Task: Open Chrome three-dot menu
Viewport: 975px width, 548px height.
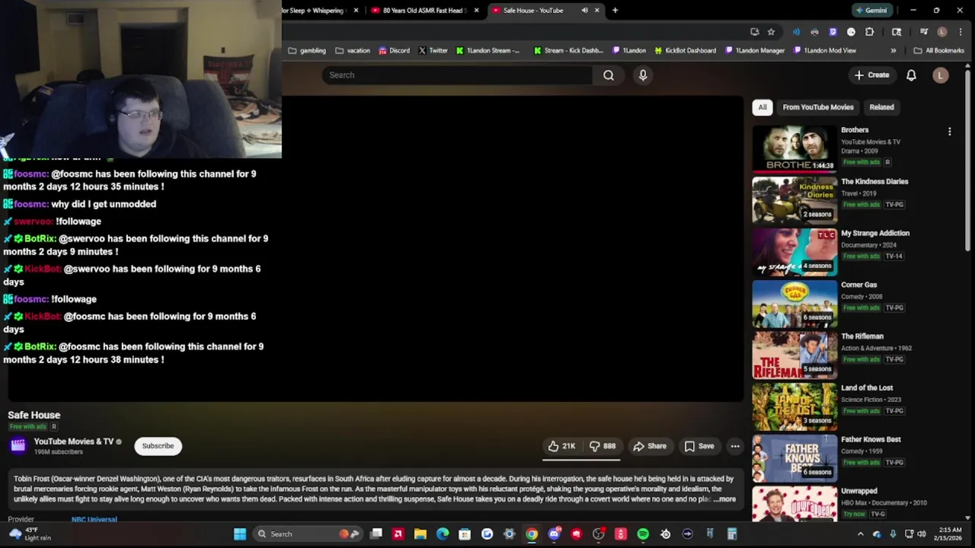Action: pyautogui.click(x=961, y=32)
